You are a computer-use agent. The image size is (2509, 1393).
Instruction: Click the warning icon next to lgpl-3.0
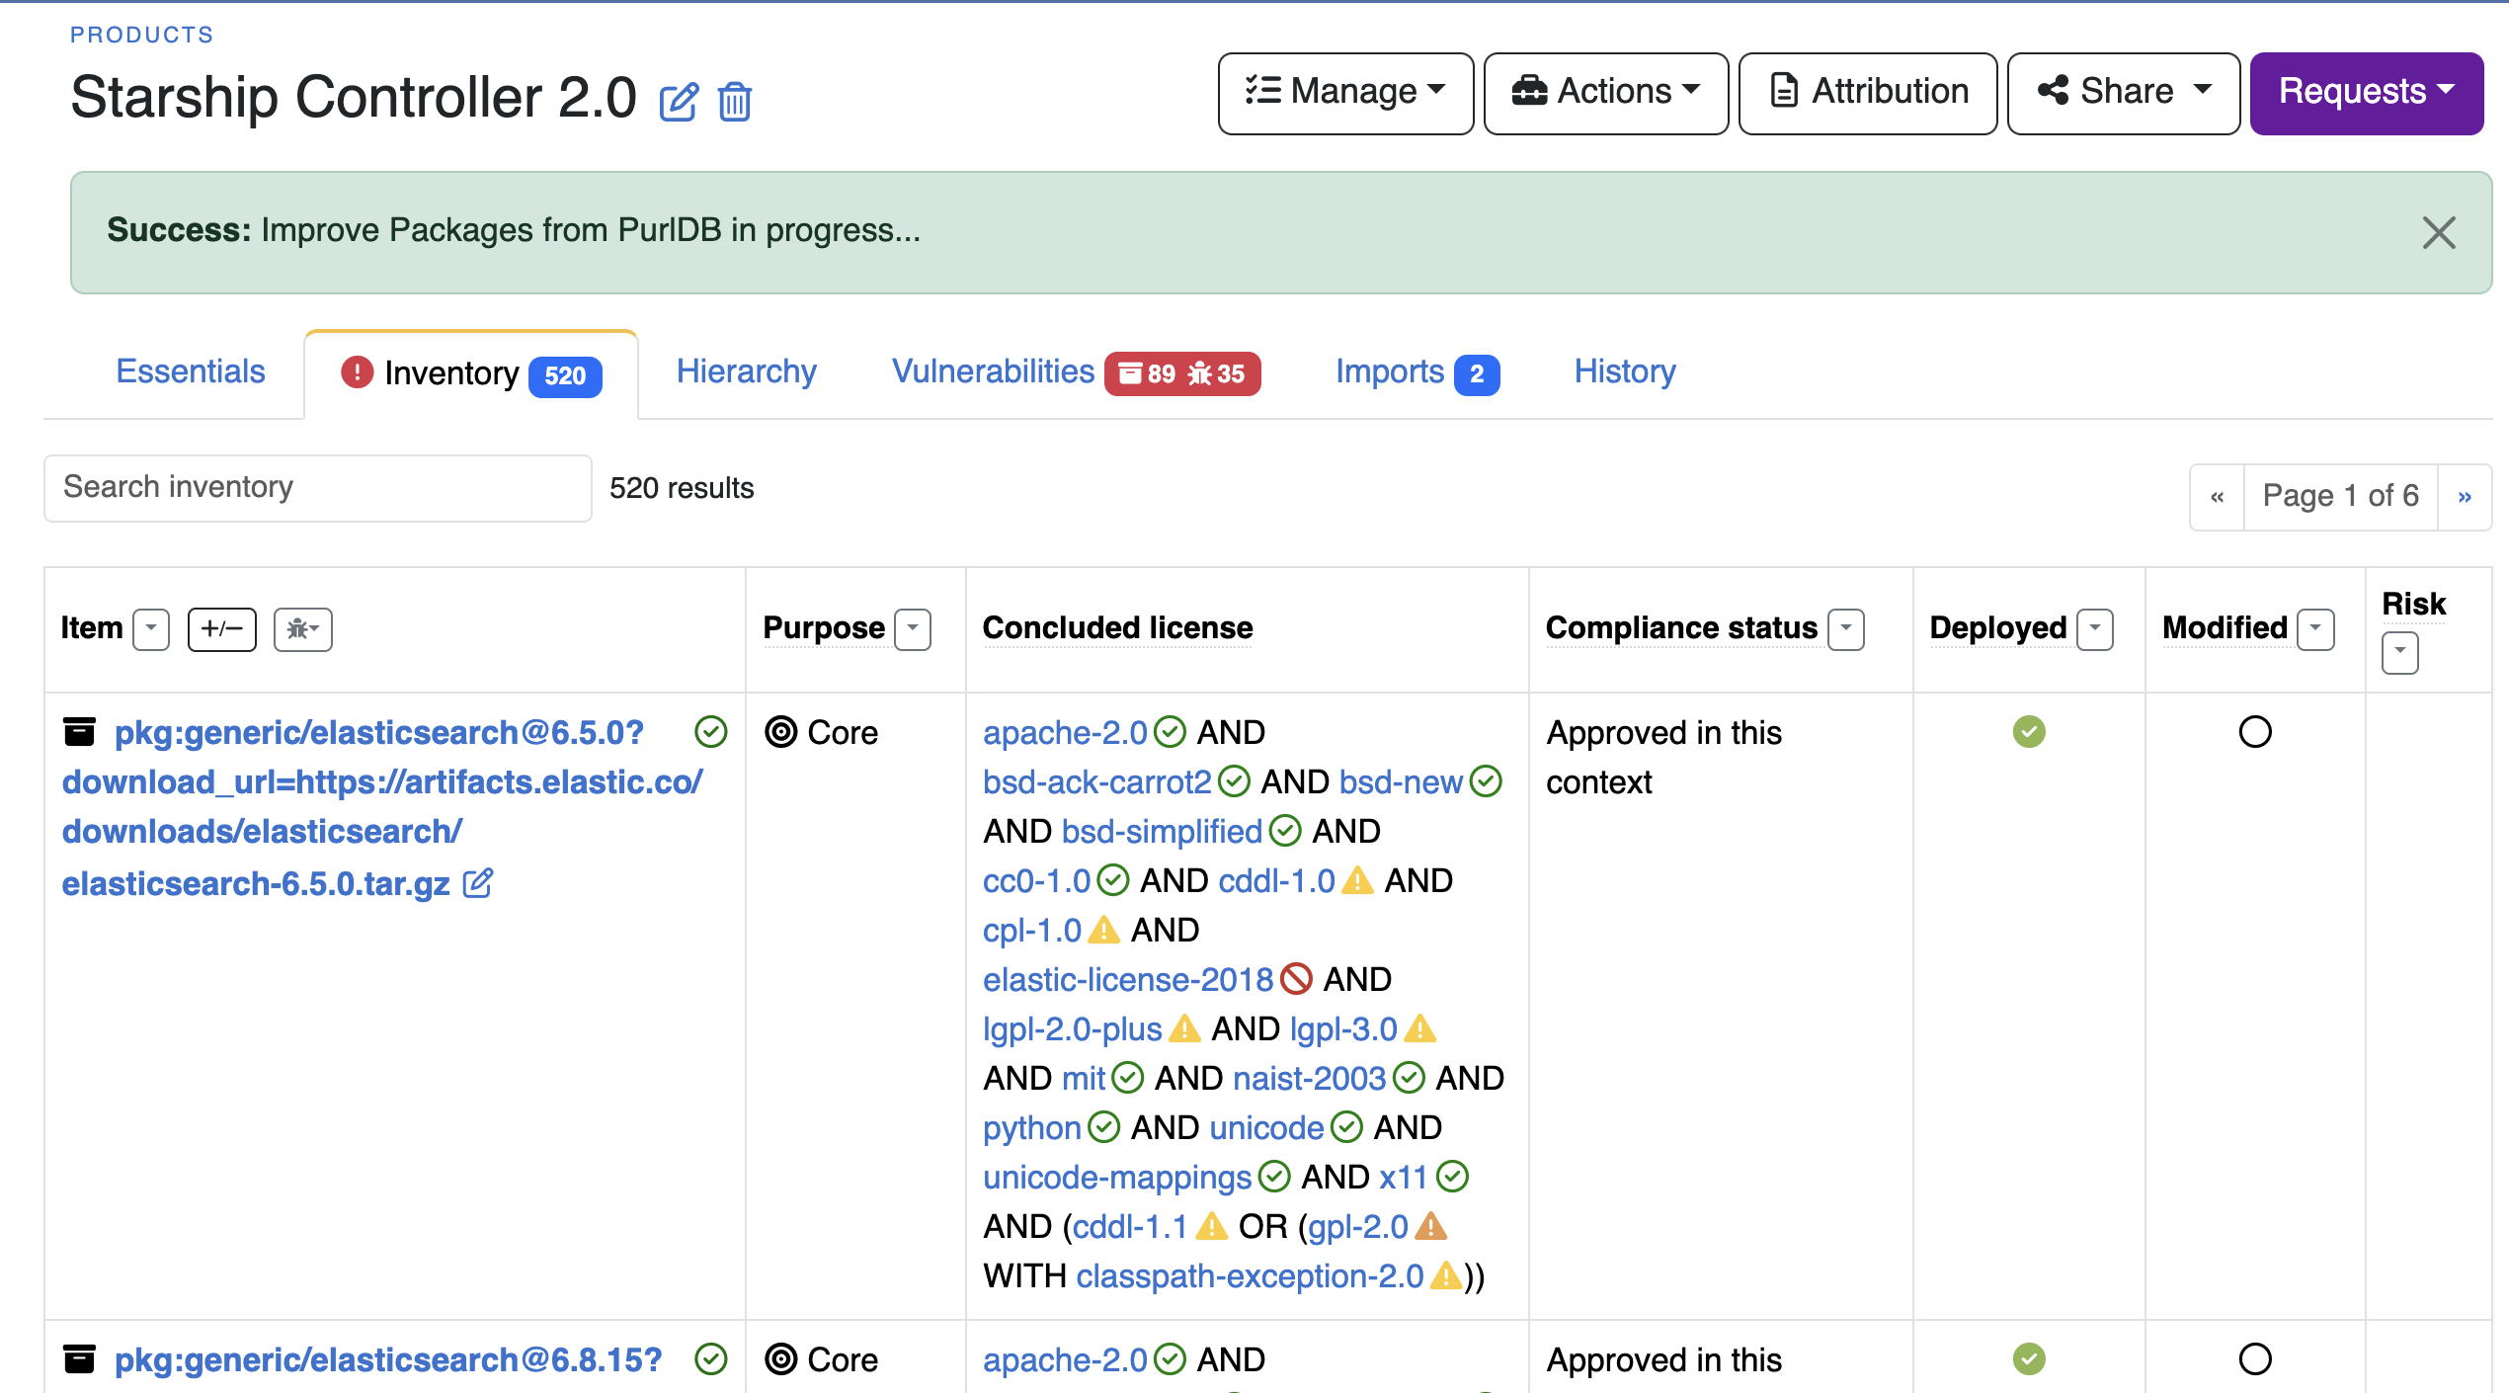tap(1419, 1028)
